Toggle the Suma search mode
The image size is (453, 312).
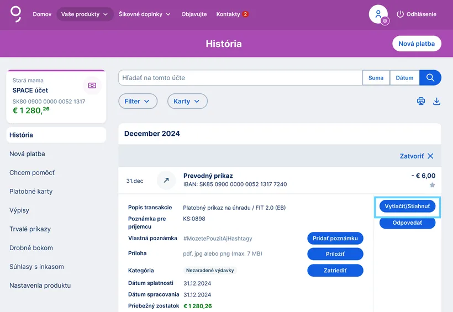[x=376, y=78]
